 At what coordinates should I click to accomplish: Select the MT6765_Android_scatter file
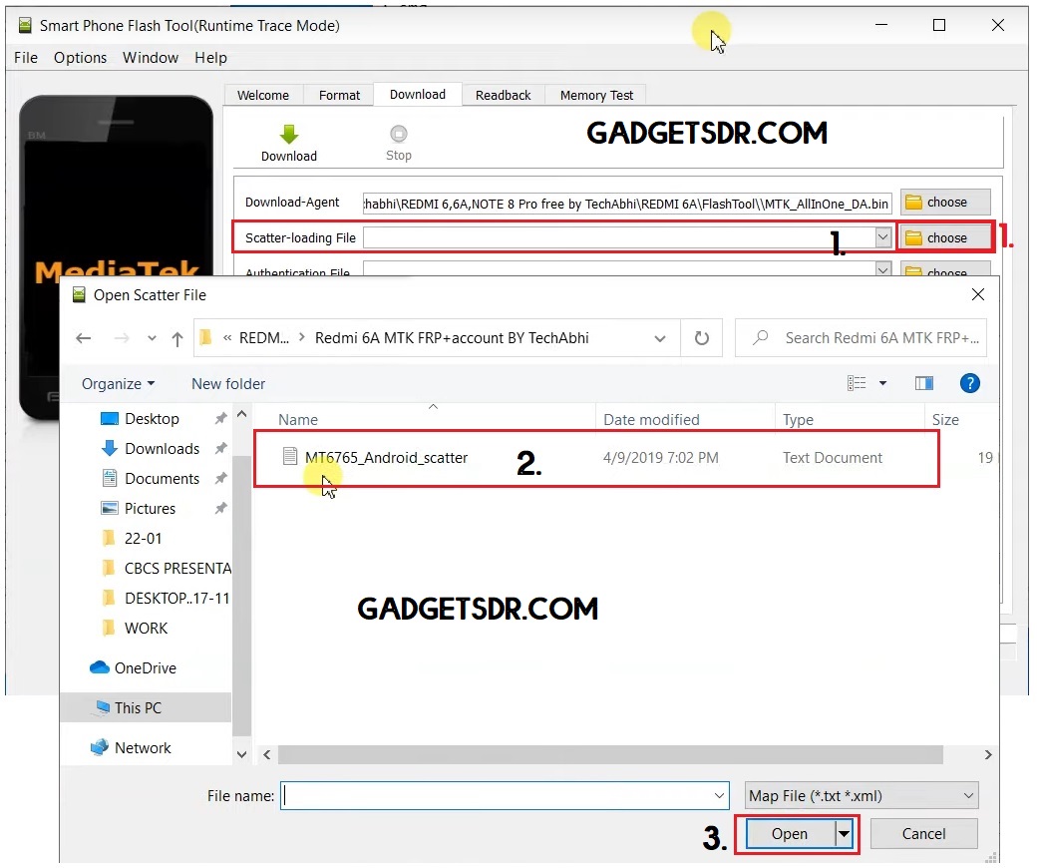(x=387, y=457)
